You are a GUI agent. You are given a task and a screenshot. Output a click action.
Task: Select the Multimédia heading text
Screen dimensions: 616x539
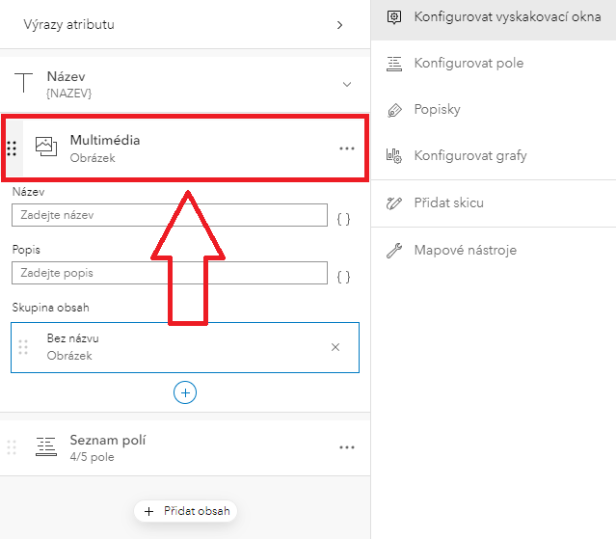[105, 140]
